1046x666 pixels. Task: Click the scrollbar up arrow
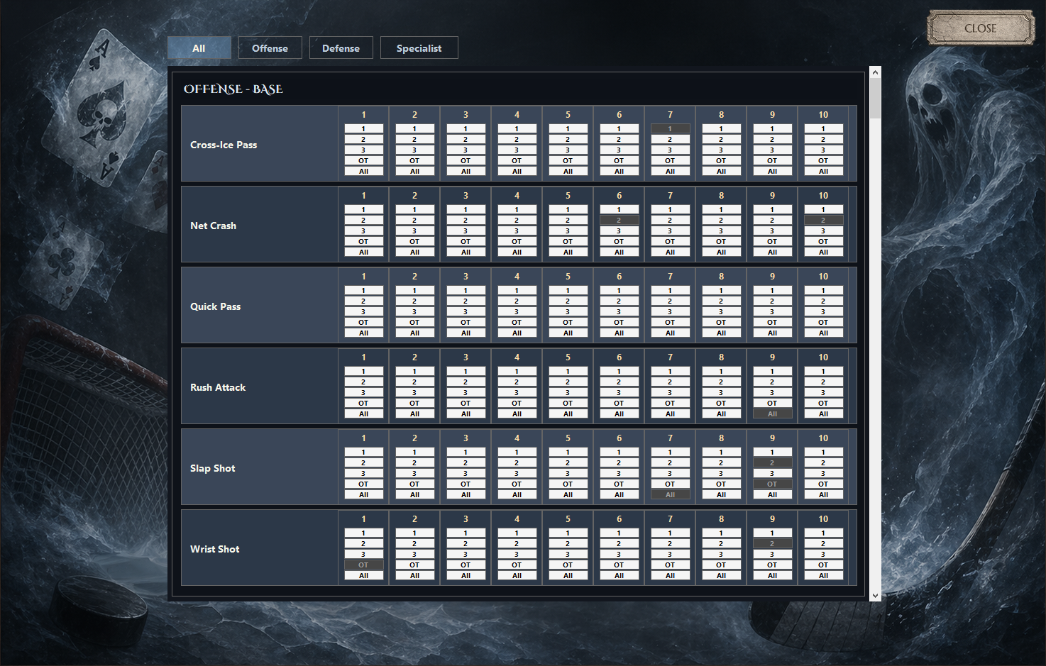tap(875, 72)
